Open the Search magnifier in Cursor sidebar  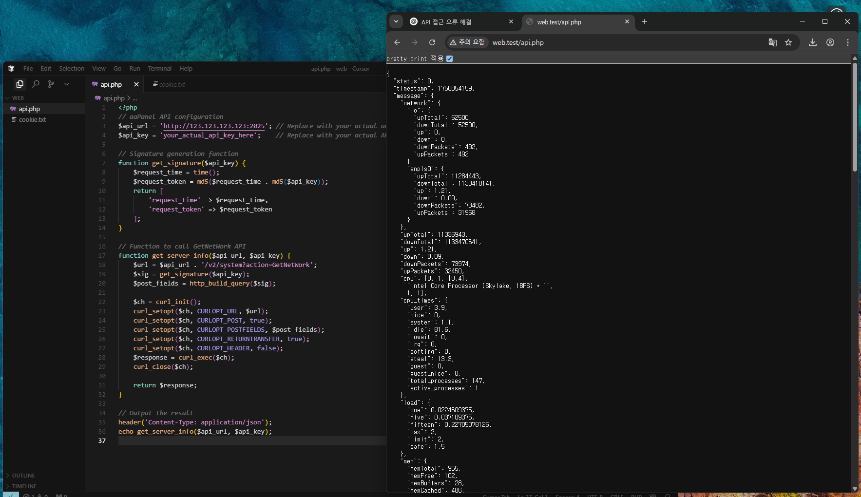[36, 84]
